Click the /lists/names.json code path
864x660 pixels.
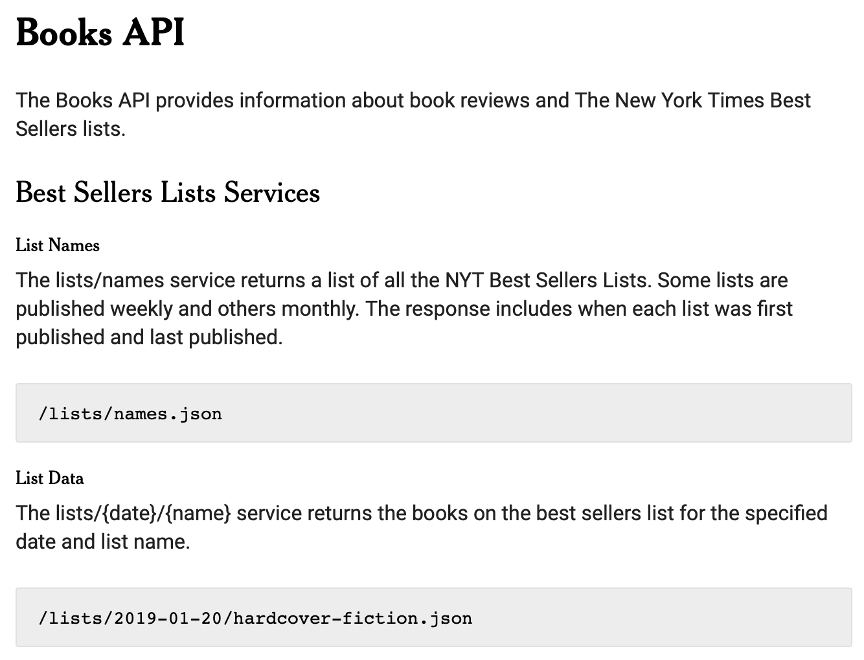pos(130,413)
